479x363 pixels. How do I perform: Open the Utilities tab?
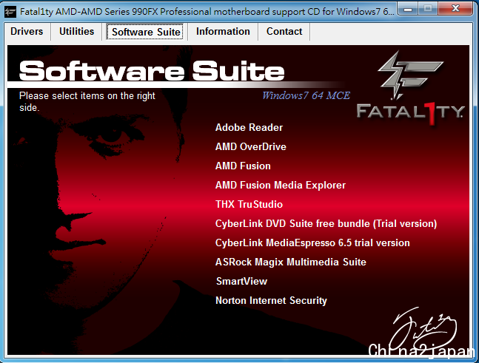tap(76, 31)
